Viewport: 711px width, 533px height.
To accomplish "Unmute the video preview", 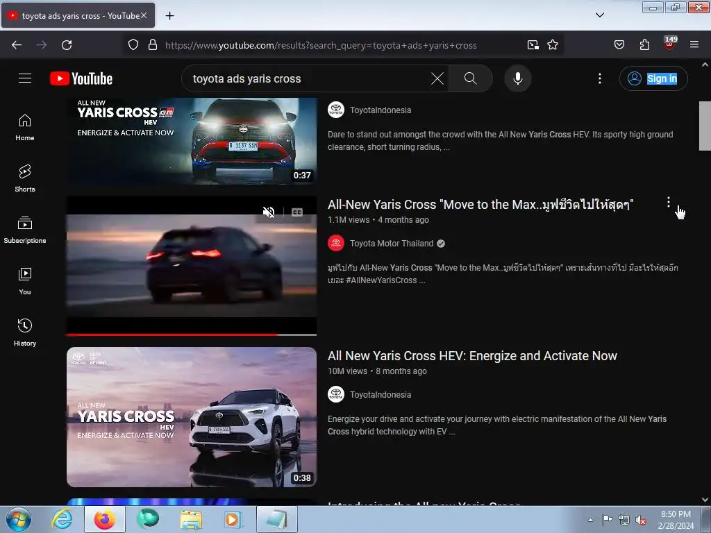I will [269, 212].
